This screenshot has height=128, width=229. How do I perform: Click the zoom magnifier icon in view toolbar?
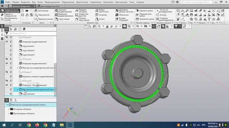coord(99,26)
